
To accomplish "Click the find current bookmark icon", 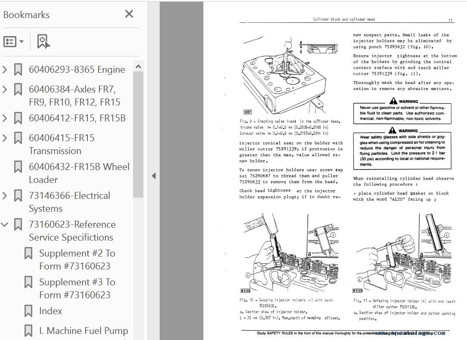I will pos(43,41).
